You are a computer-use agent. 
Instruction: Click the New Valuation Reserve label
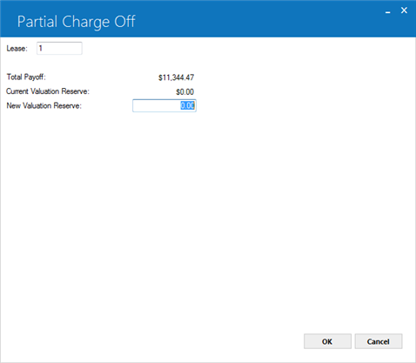point(44,105)
